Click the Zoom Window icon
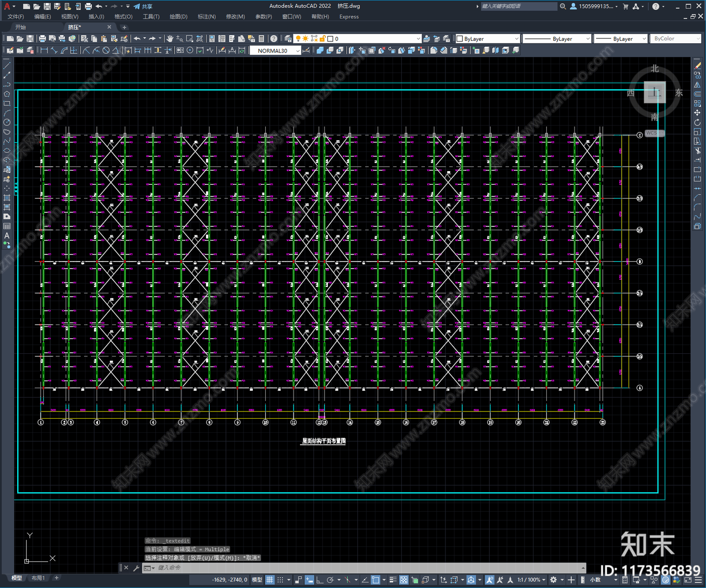The image size is (706, 588). (190, 39)
